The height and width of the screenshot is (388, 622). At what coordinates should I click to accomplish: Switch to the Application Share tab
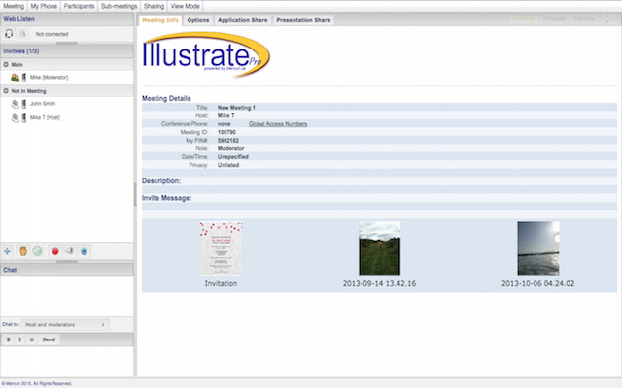243,20
